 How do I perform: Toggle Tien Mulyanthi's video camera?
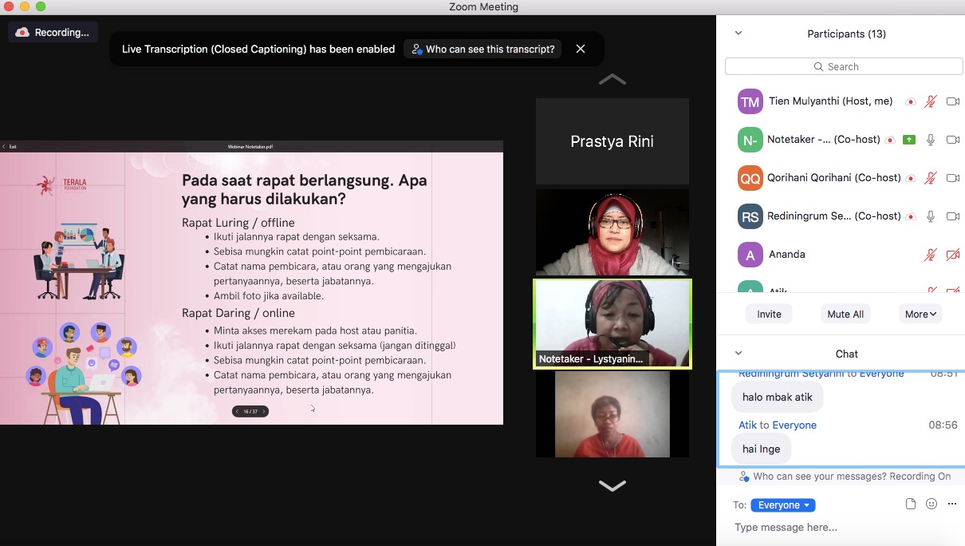coord(952,101)
